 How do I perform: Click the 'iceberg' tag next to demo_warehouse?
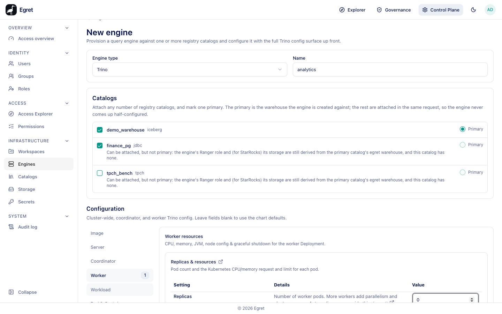pyautogui.click(x=154, y=130)
